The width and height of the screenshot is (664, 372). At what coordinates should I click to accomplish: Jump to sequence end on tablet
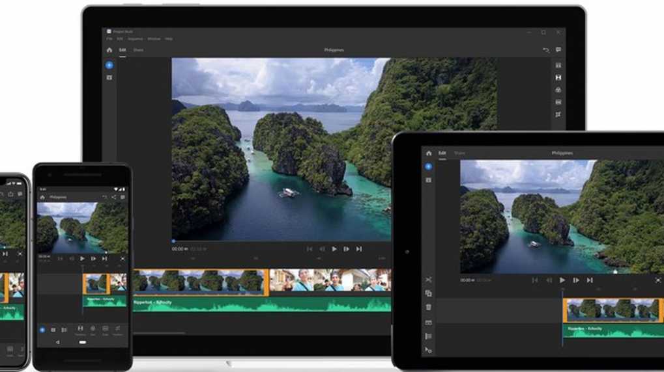coord(590,280)
